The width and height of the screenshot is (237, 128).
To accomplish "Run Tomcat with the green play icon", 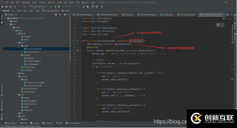I will point(51,6).
